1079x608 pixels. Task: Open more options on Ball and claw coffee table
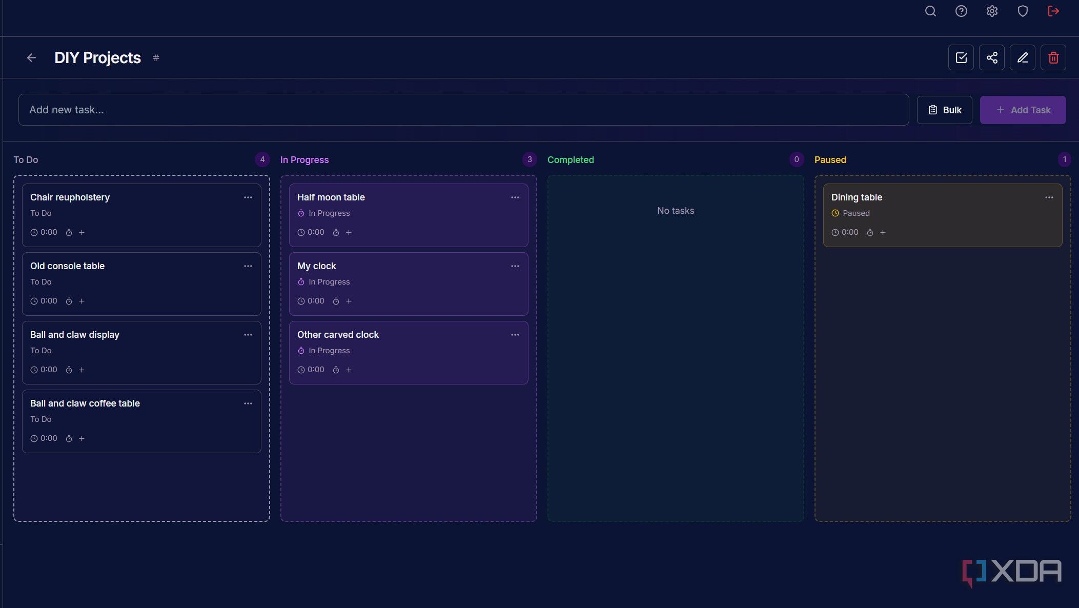pyautogui.click(x=248, y=403)
